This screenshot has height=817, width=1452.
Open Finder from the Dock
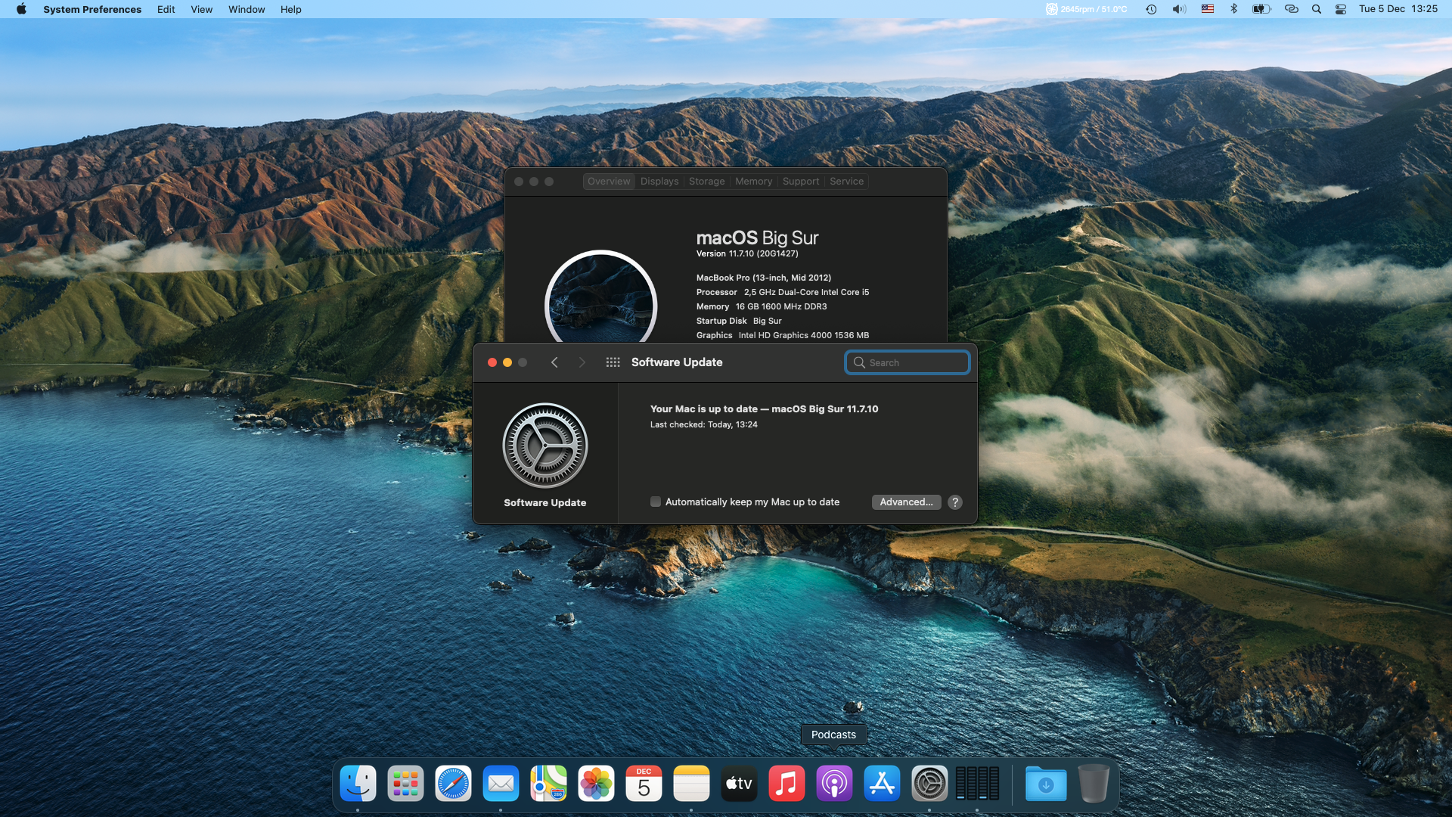point(357,783)
